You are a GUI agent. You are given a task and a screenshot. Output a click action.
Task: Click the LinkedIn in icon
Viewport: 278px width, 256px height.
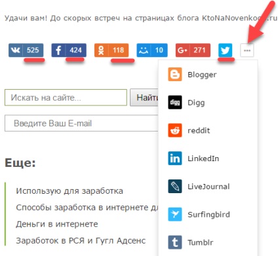coord(175,158)
